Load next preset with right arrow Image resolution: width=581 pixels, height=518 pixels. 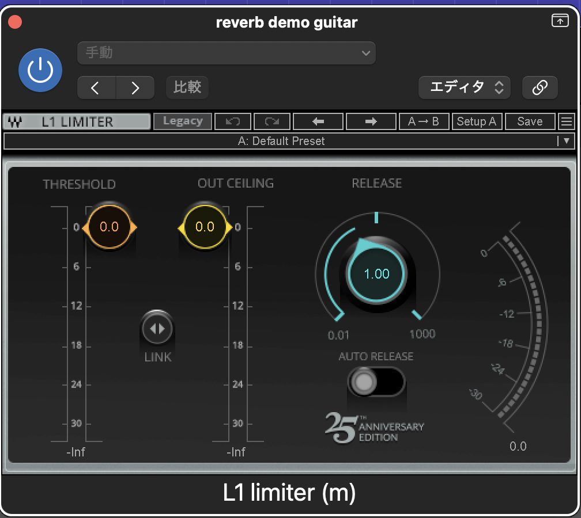(371, 121)
